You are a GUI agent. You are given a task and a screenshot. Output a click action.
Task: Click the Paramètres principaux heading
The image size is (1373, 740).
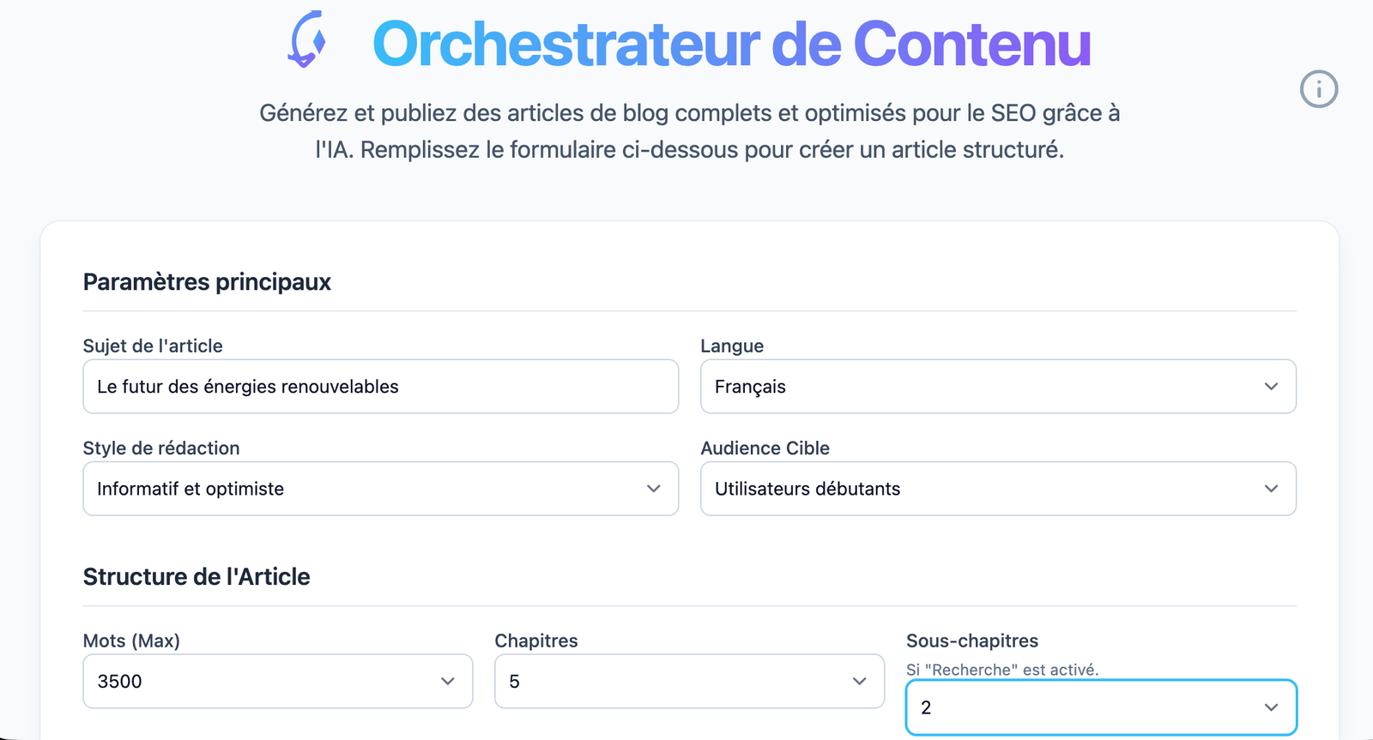207,282
